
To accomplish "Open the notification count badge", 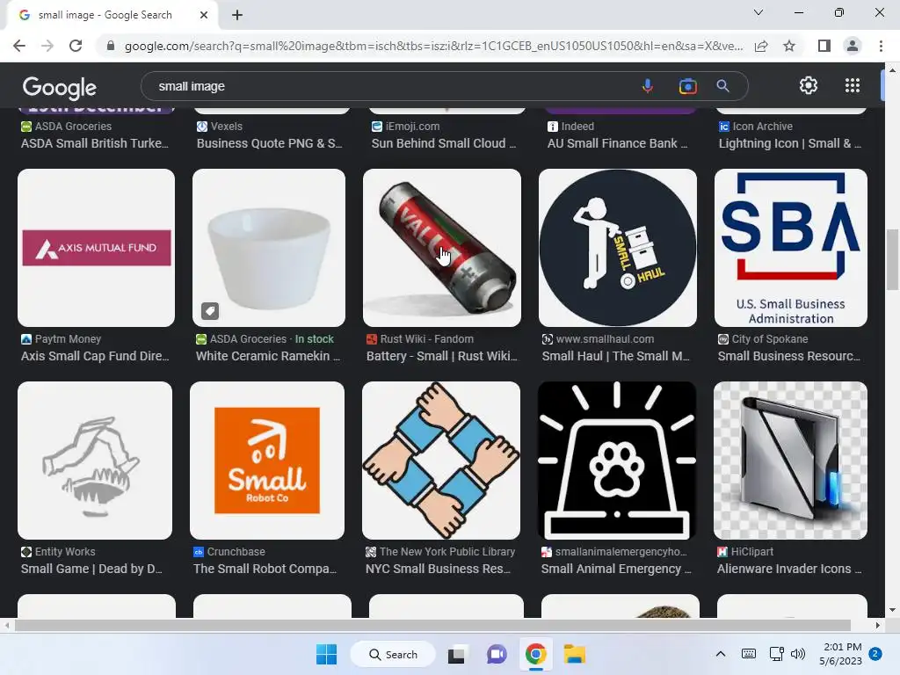I will pos(875,654).
